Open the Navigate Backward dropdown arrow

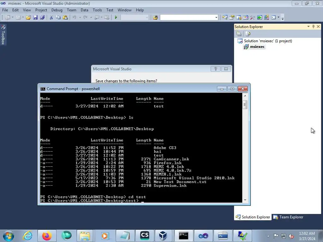102,18
